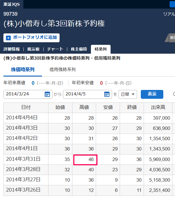Click the 出来高 column header

coord(158,108)
